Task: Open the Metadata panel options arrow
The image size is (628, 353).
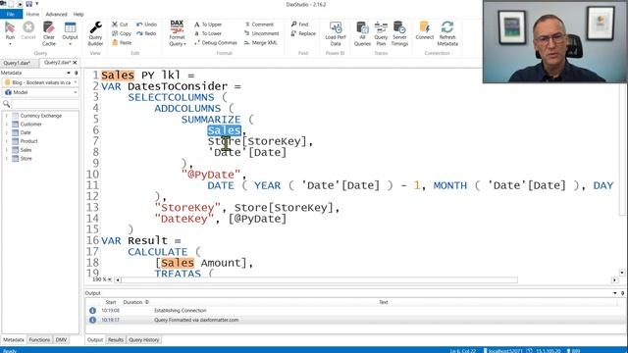Action: tap(69, 73)
